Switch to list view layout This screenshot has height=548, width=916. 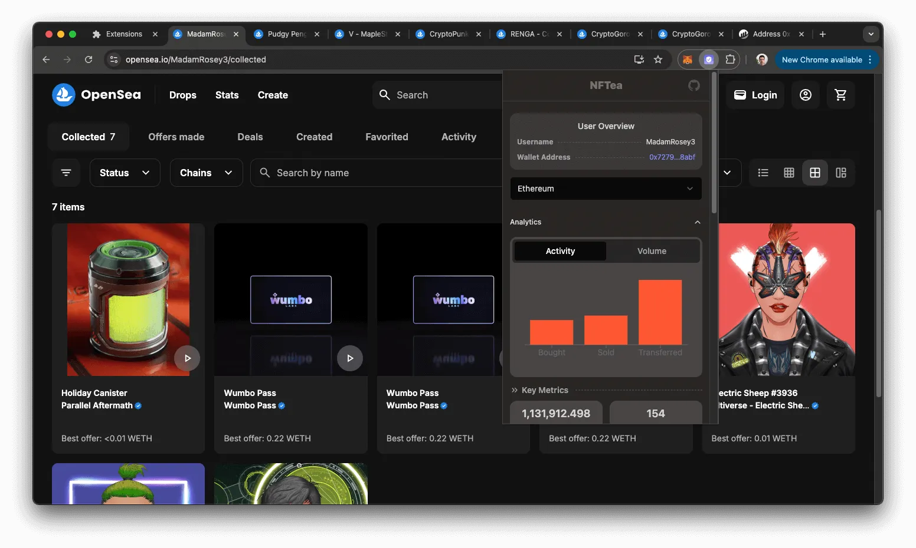763,173
